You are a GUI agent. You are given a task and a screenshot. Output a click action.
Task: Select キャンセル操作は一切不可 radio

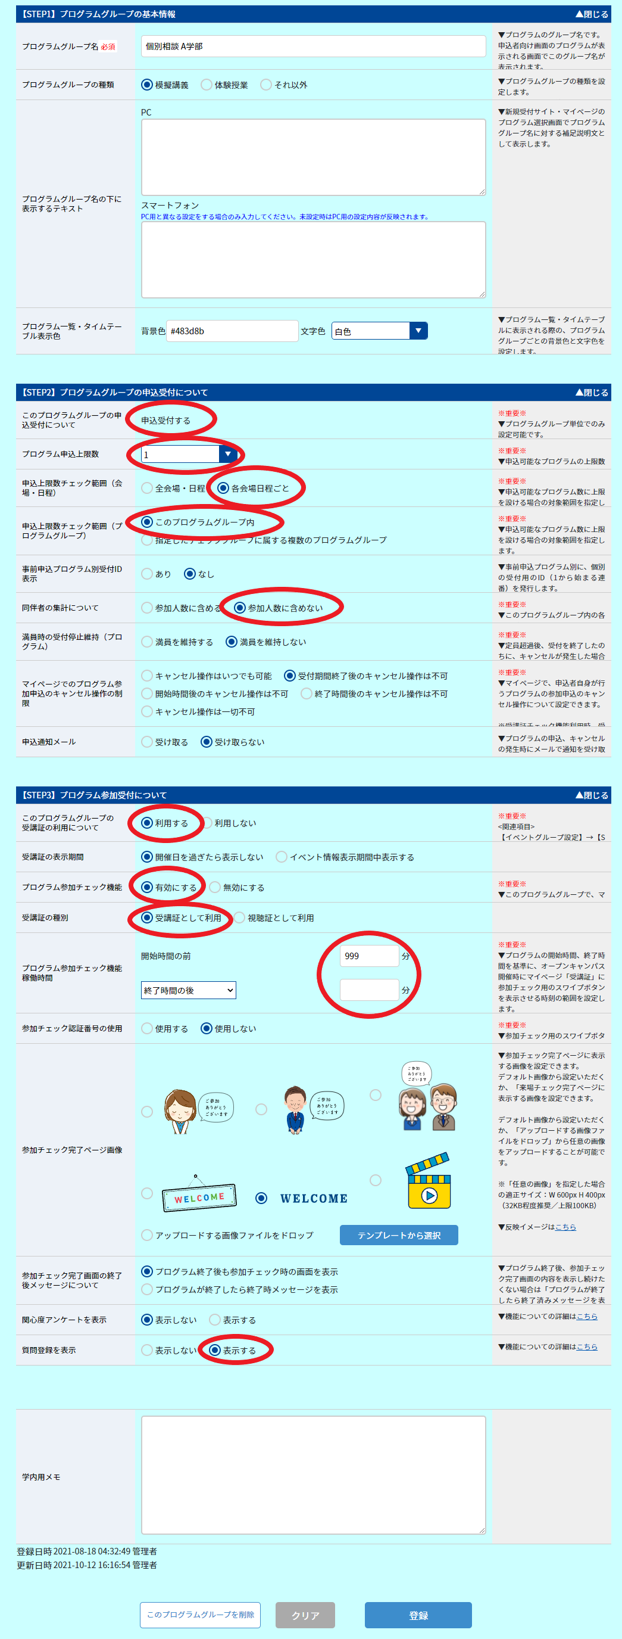(147, 711)
